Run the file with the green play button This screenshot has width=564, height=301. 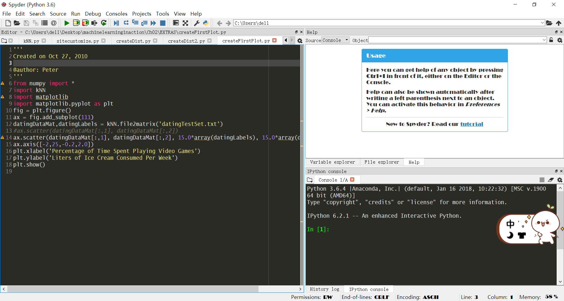pos(67,23)
